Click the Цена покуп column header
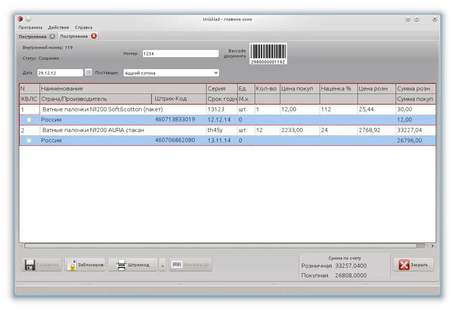 pos(300,89)
